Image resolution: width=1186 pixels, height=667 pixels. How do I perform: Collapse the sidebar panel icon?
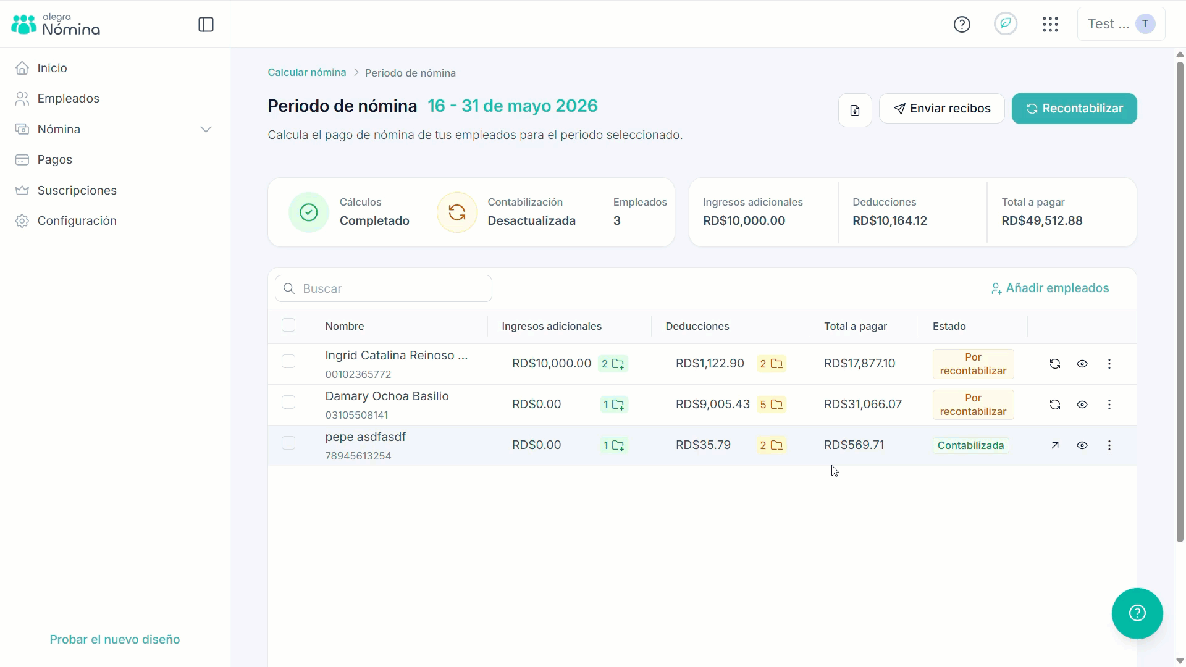(206, 25)
